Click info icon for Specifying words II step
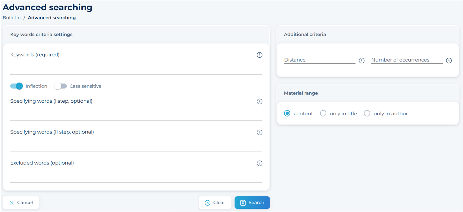The height and width of the screenshot is (212, 463). tap(259, 132)
